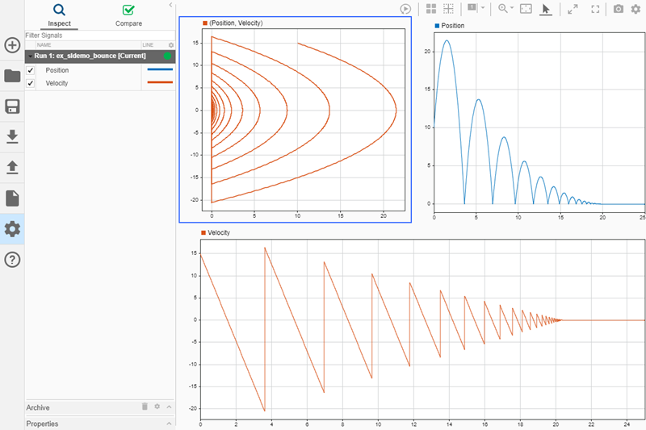Click the (Position, Velocity) legend label
Screen dimensions: 646x430
(236, 23)
